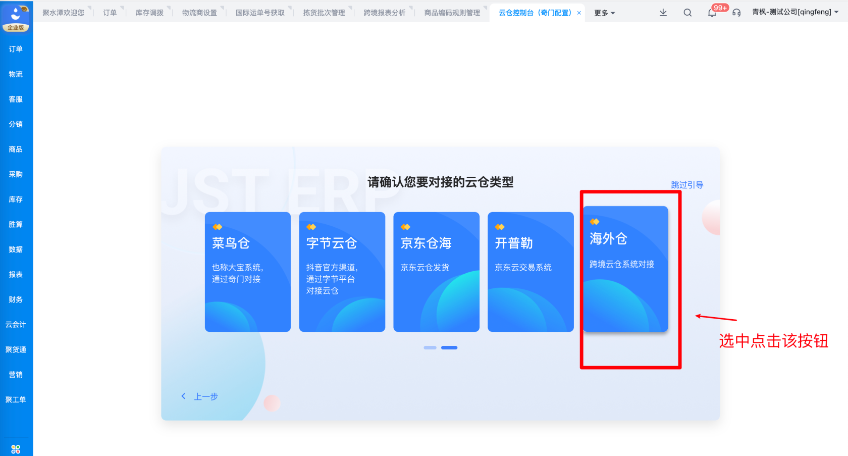Image resolution: width=848 pixels, height=456 pixels.
Task: Choose the 京东仓海 warehouse card
Action: (437, 272)
